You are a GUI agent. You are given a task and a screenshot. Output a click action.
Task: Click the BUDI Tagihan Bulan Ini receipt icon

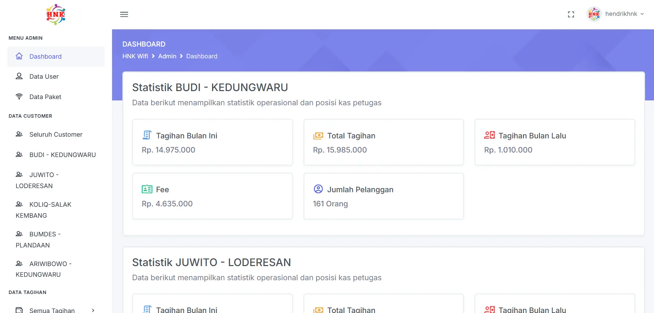(147, 135)
